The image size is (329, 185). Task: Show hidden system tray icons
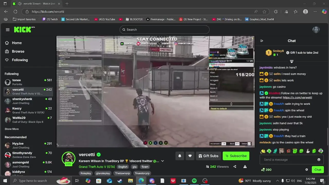(x=277, y=181)
